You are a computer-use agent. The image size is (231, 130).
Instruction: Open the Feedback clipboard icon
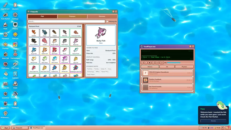click(x=15, y=105)
